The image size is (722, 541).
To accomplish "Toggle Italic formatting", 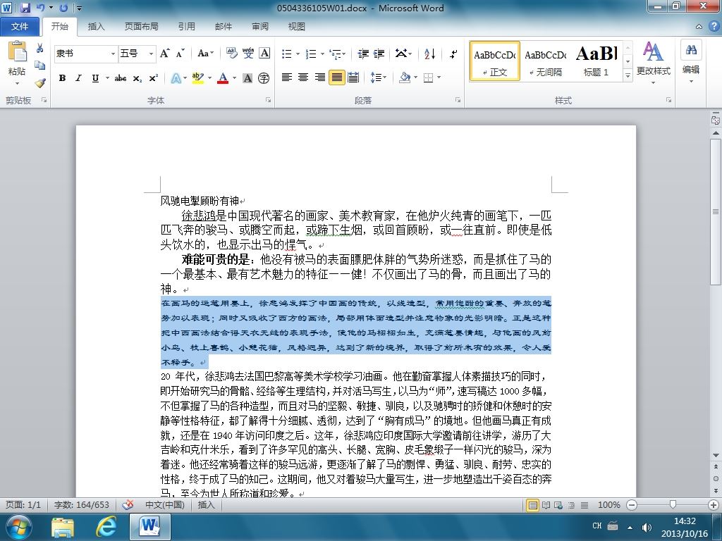I will tap(78, 78).
